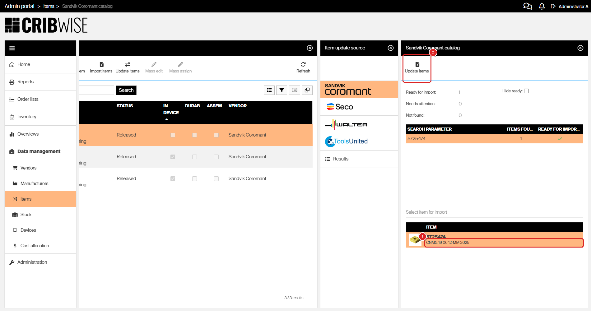Open Cost allocation in the sidebar
Screen dimensions: 591x311
coord(40,246)
